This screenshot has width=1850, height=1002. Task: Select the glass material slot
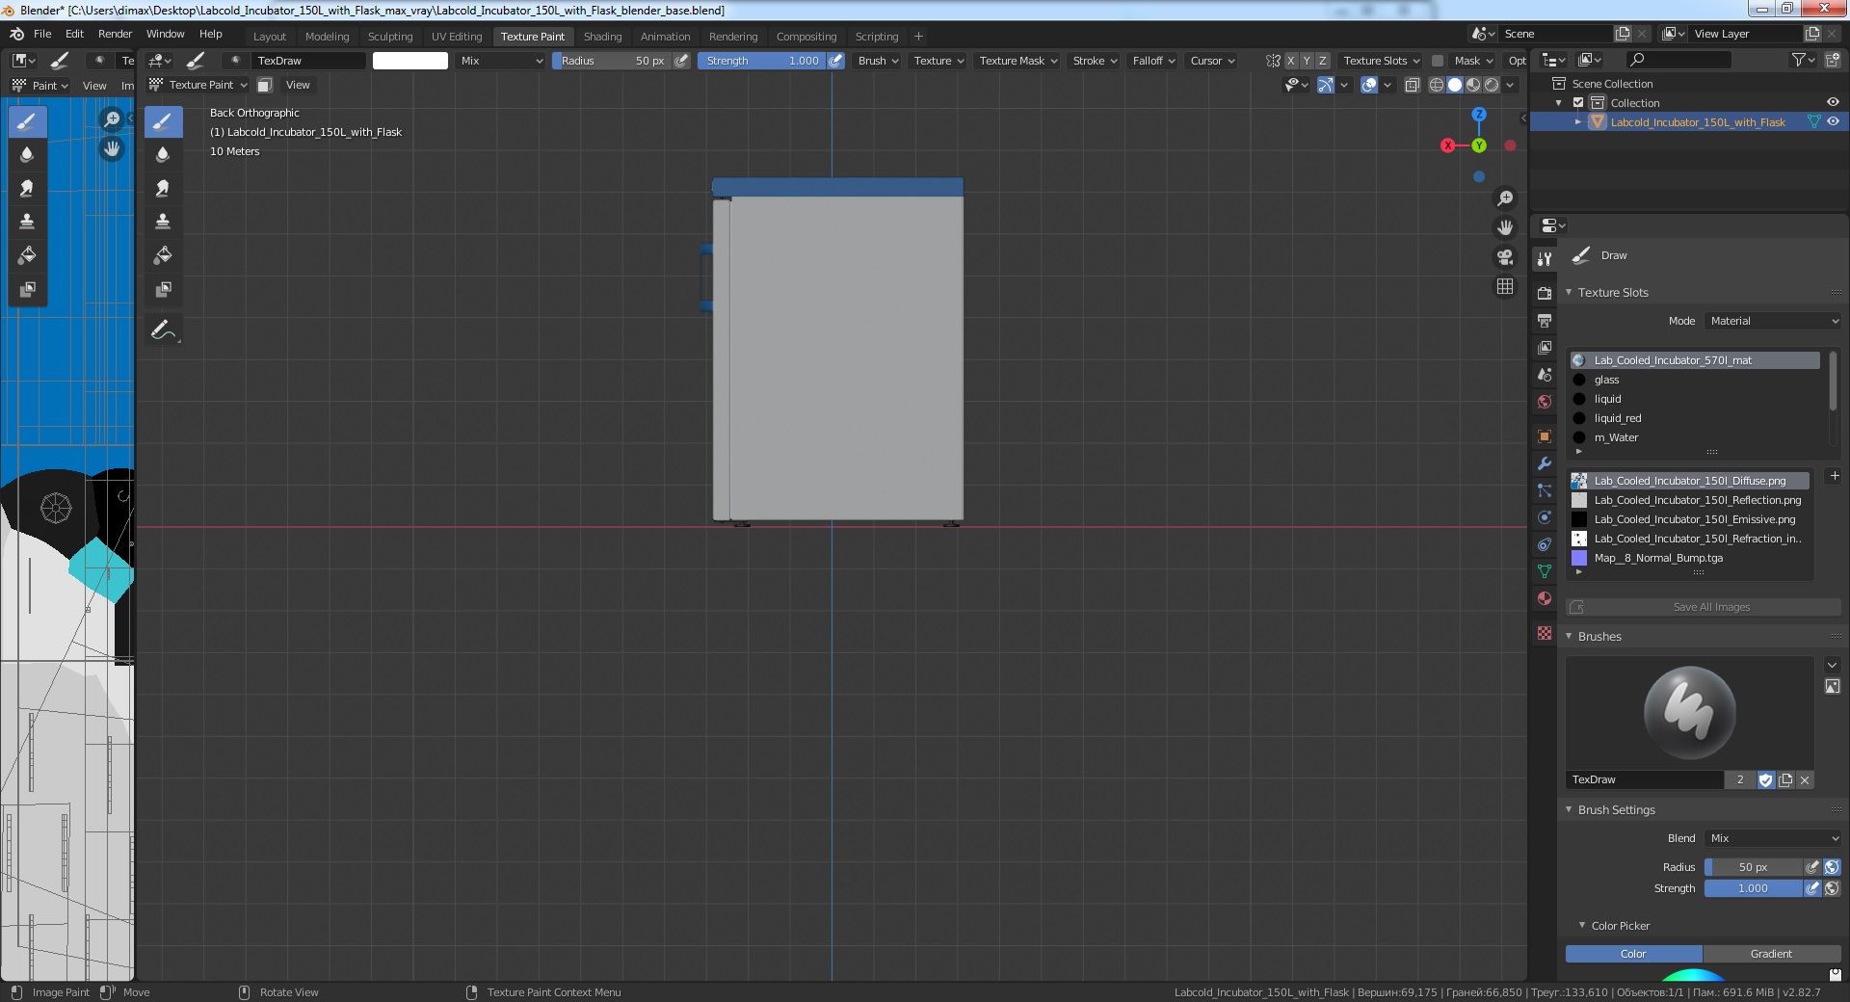[x=1695, y=380]
